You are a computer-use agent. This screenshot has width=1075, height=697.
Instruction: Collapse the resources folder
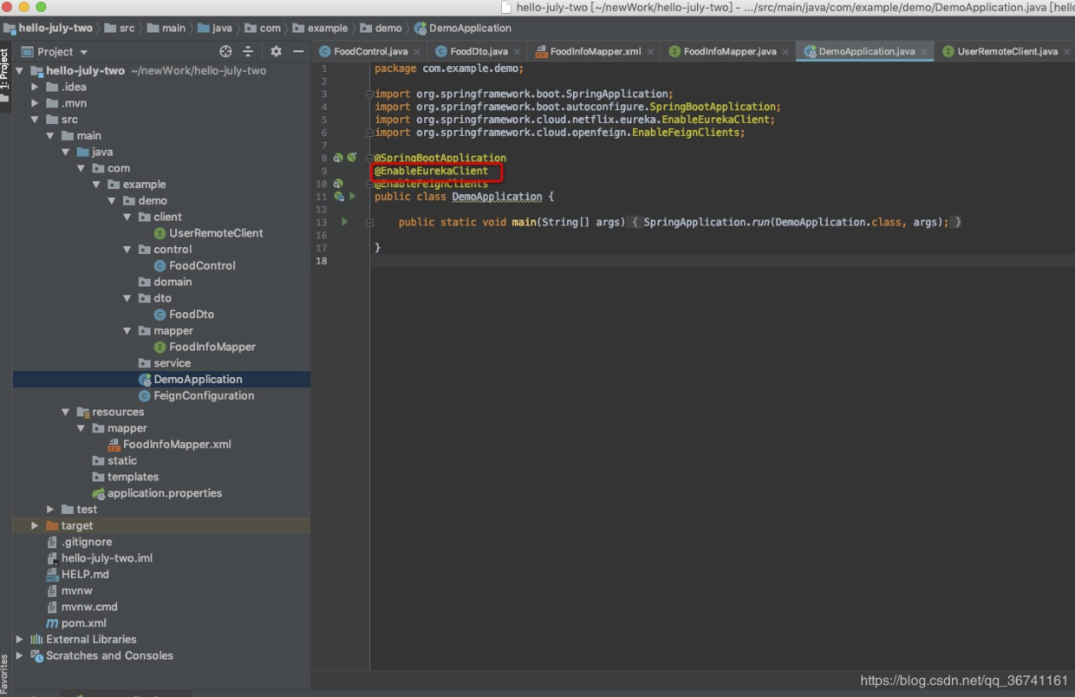66,412
